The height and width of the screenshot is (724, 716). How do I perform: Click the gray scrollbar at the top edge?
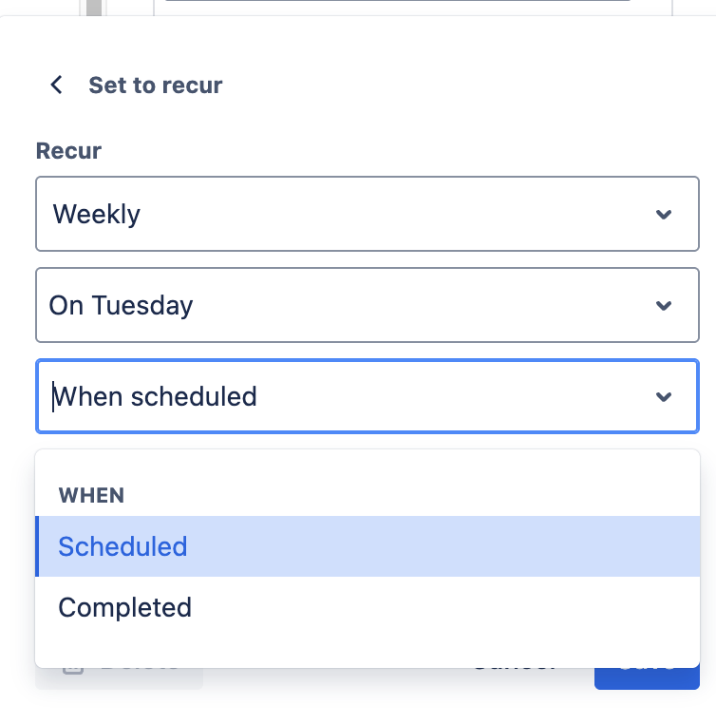(93, 9)
